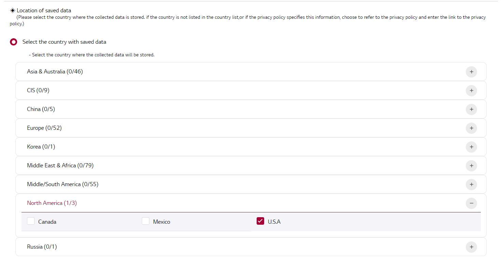Viewport: 502px width, 265px height.
Task: Click the plus icon for Asia & Australia
Action: (471, 72)
